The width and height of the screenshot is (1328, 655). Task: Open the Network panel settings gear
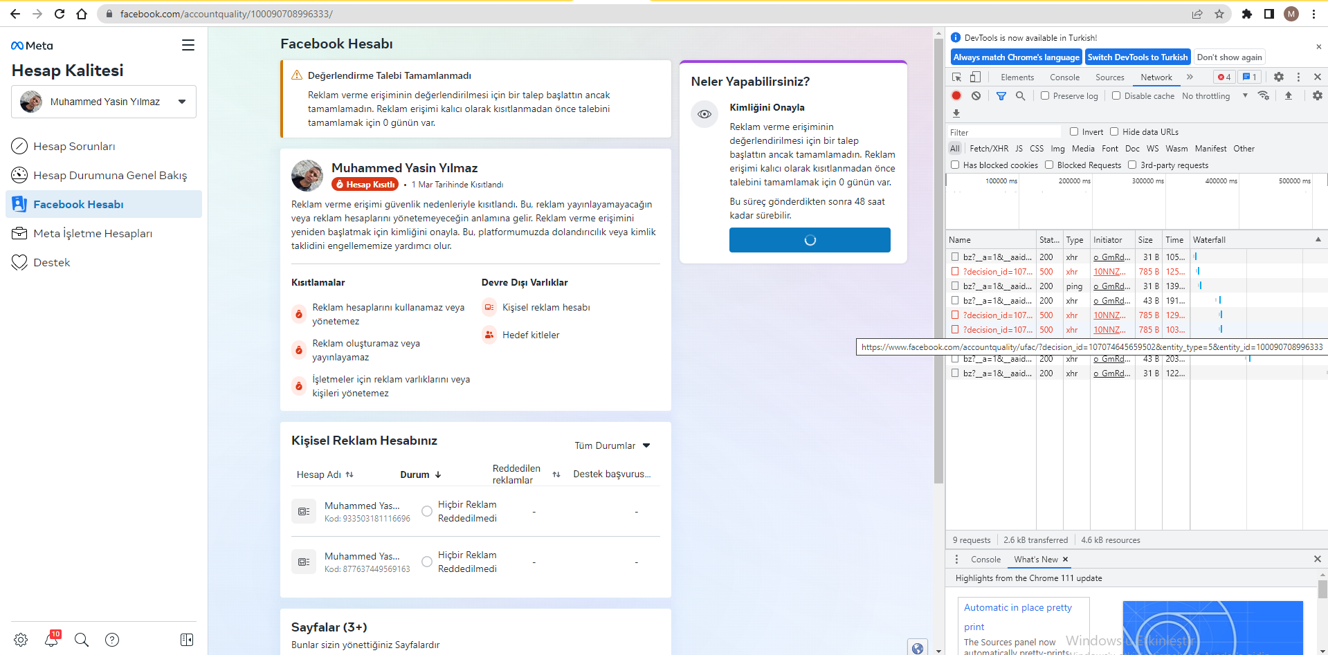pos(1317,95)
